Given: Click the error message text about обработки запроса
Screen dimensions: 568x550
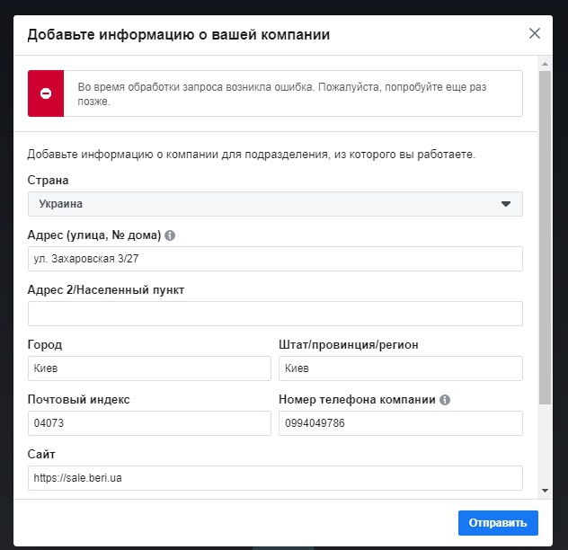Looking at the screenshot, I should pyautogui.click(x=282, y=94).
